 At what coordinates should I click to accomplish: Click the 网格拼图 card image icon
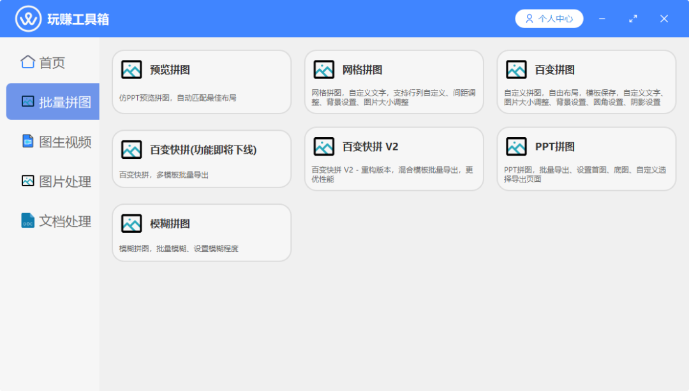(x=324, y=70)
